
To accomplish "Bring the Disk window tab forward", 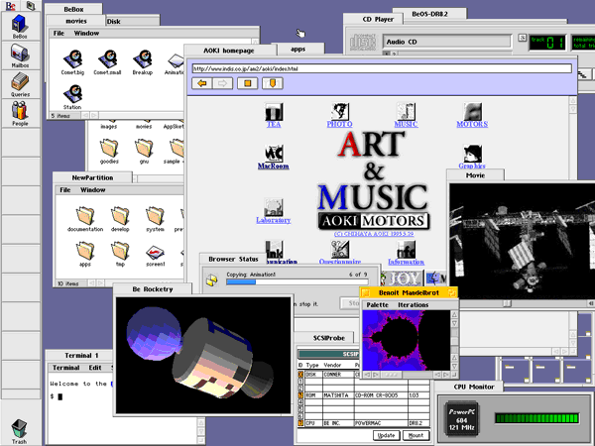I will coord(133,22).
